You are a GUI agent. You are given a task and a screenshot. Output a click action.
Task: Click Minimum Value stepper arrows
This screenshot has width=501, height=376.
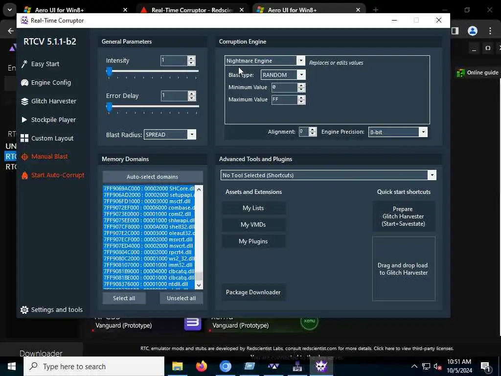[301, 87]
